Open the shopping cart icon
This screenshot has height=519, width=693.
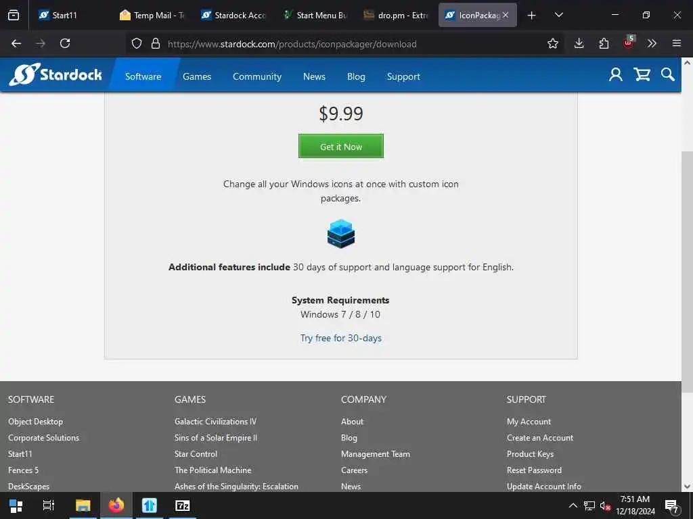tap(642, 74)
